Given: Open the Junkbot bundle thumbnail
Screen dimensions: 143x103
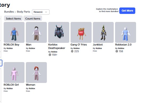Looking at the screenshot, I should pos(103,32).
